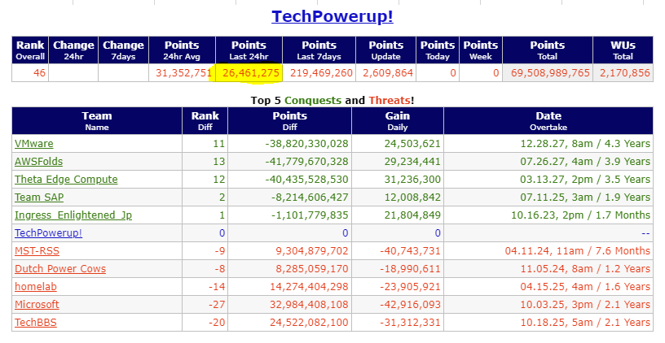Click the WUs Total header
Screen dimensions: 665x343
click(x=623, y=50)
